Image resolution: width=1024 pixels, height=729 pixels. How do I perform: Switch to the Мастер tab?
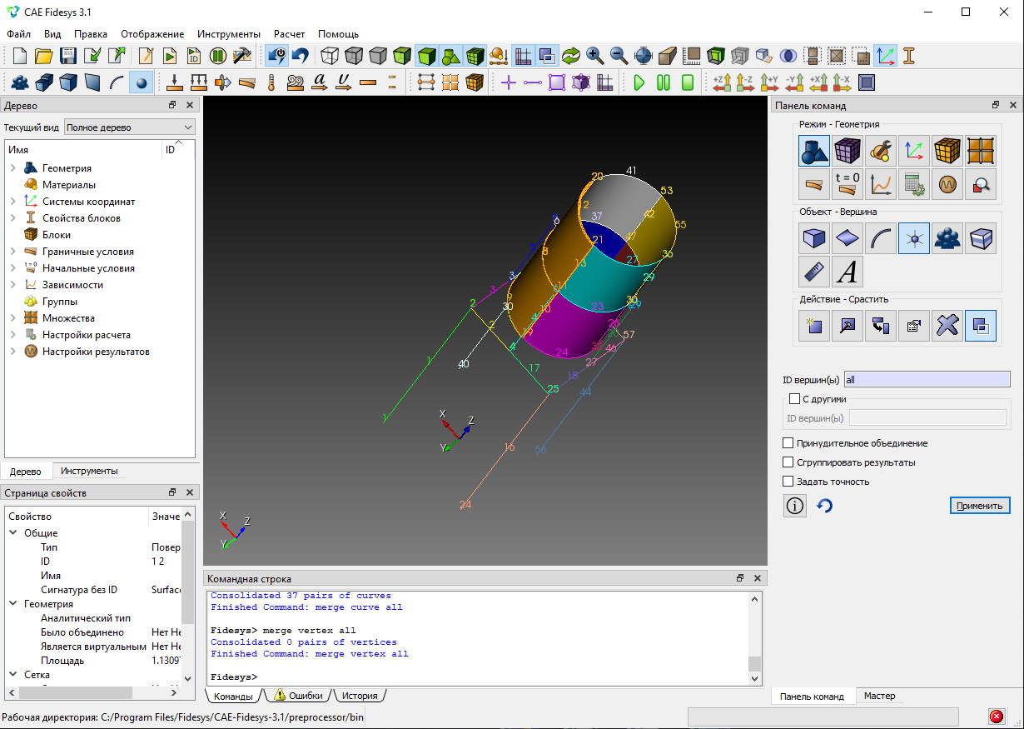point(879,697)
